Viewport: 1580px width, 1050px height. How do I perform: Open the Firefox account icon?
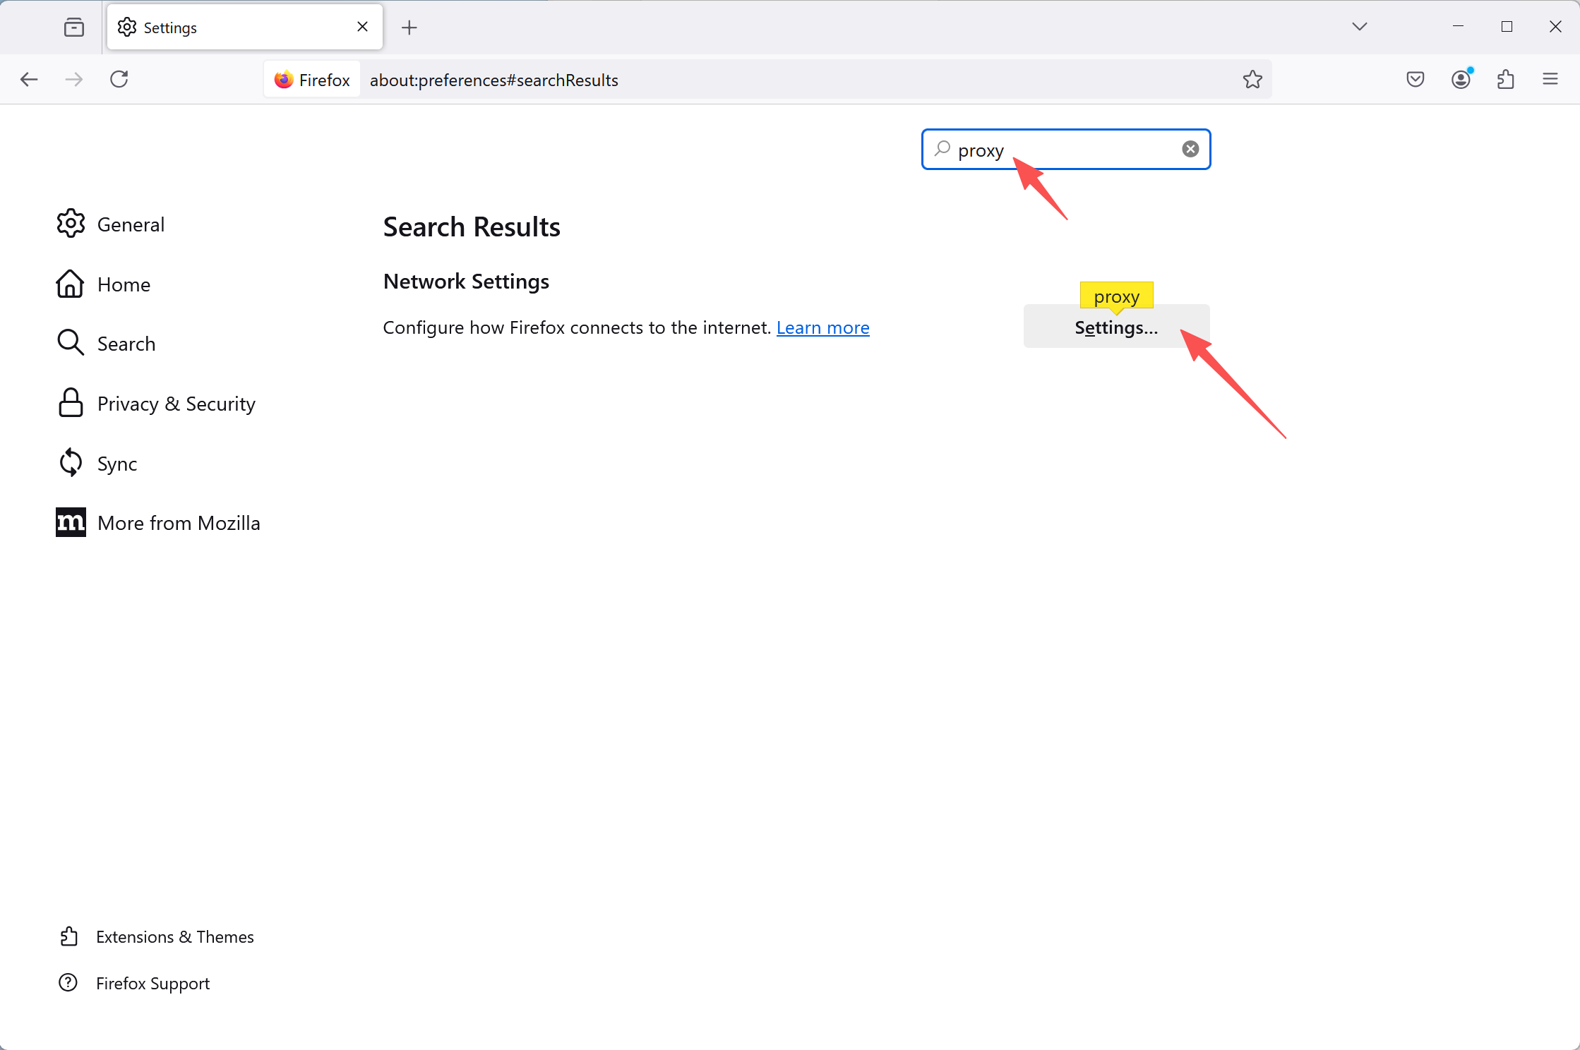[1461, 79]
